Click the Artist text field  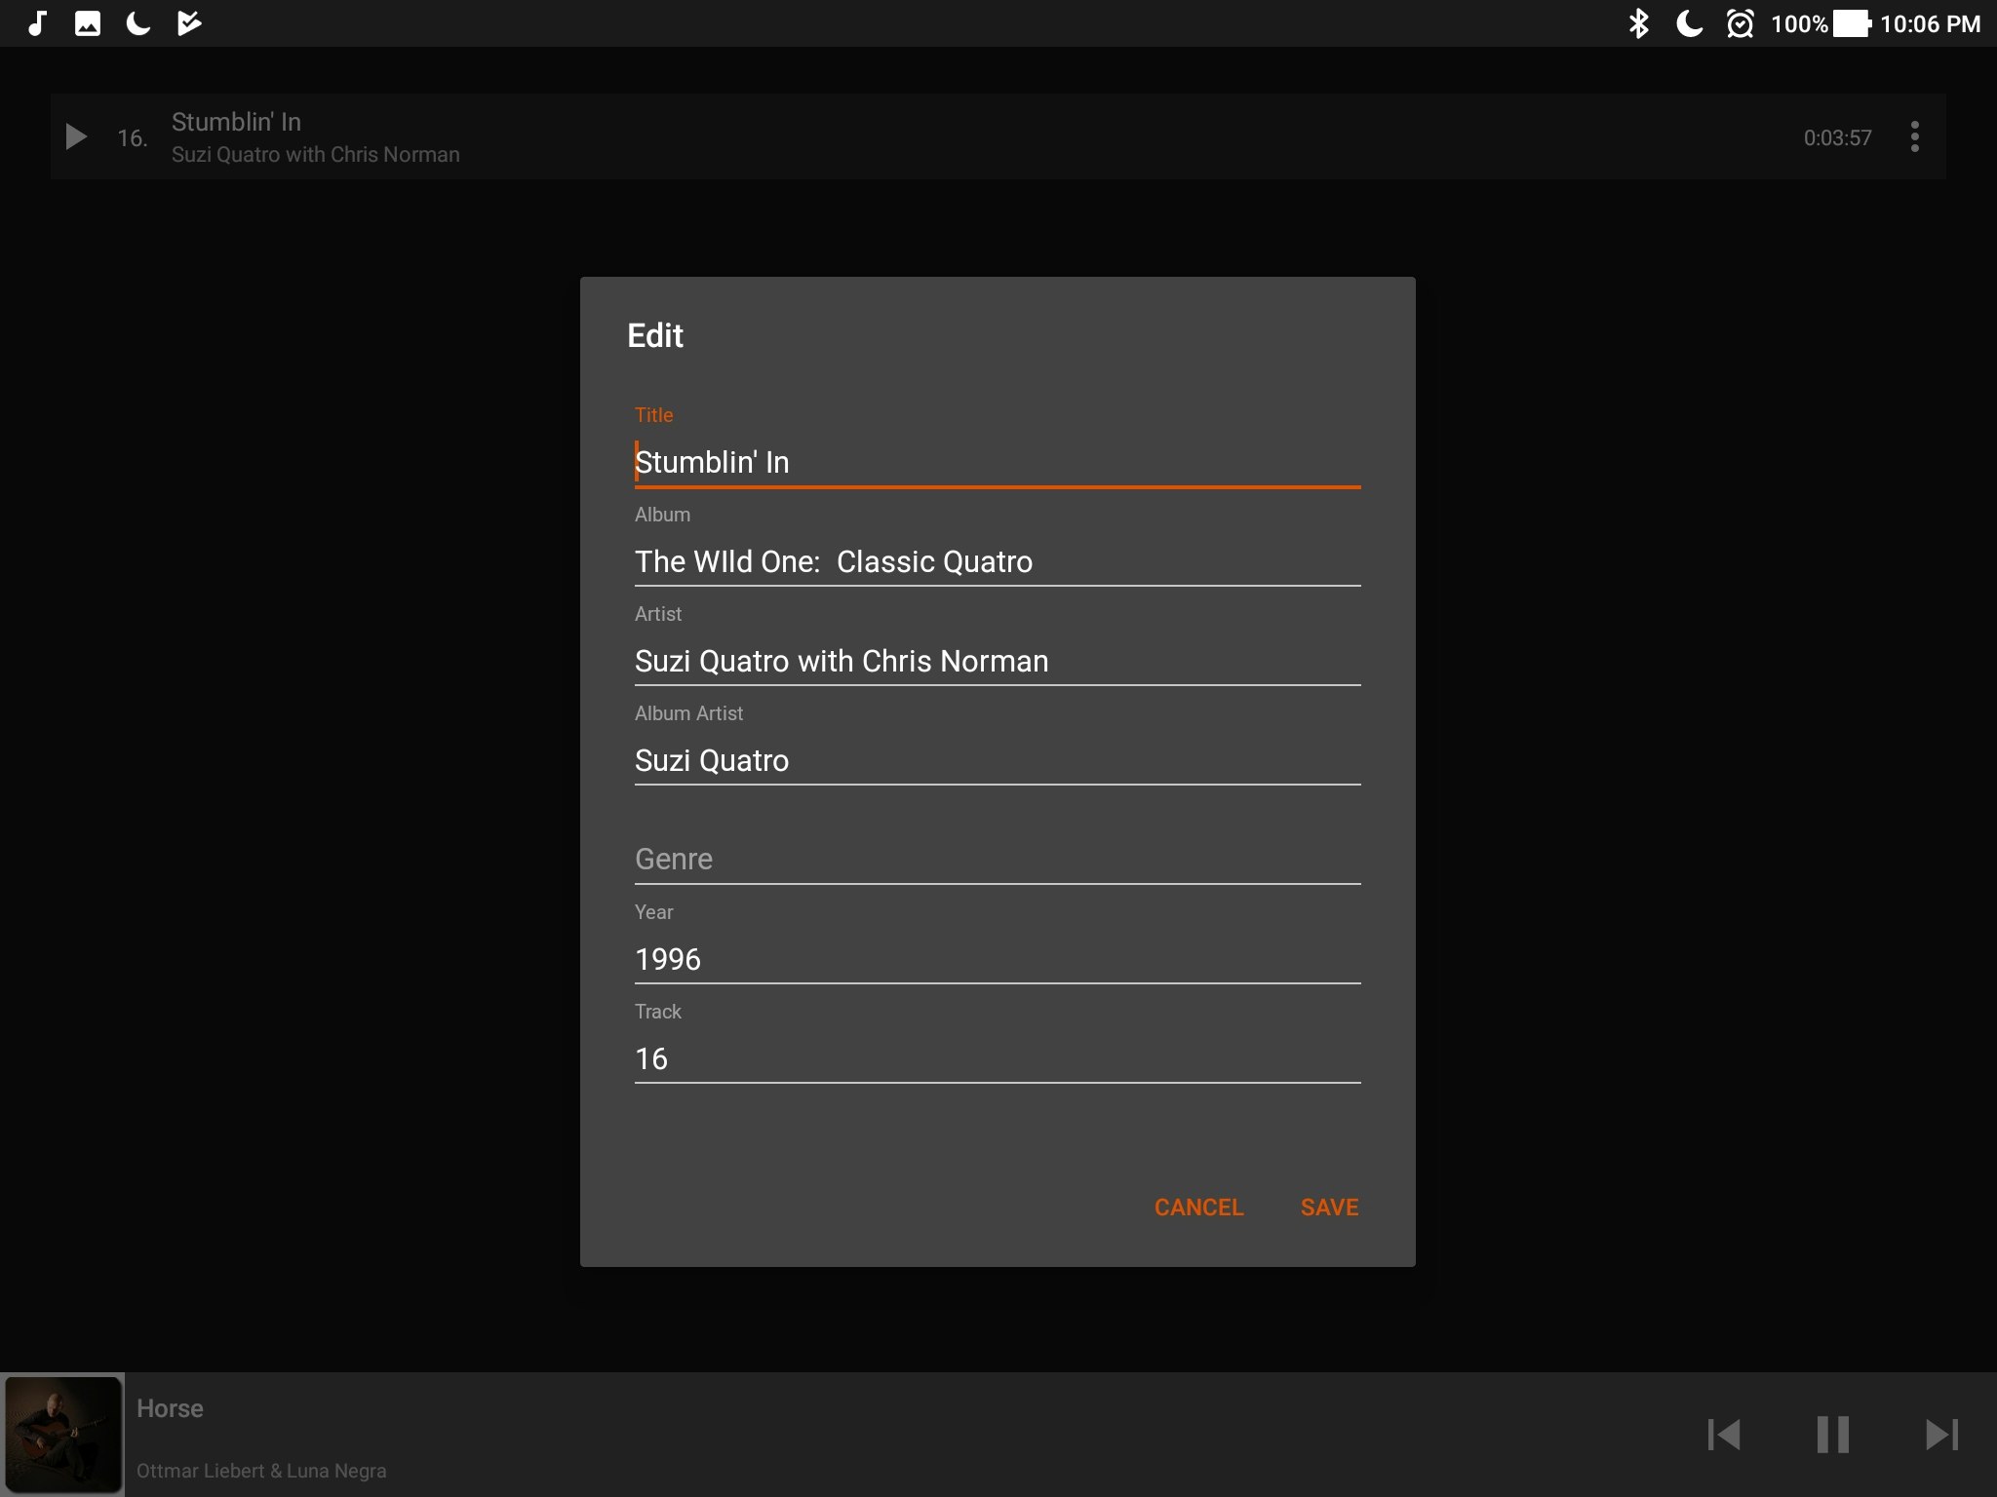pyautogui.click(x=995, y=661)
